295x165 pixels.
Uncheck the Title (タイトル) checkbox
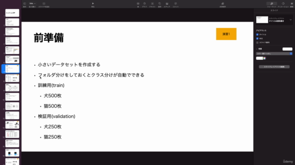[257, 35]
